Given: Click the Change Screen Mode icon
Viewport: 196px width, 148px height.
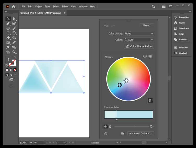Looking at the screenshot, I should (11, 80).
